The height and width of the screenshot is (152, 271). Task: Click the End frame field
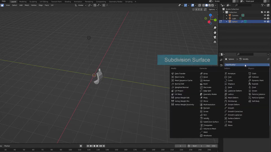pos(210,146)
